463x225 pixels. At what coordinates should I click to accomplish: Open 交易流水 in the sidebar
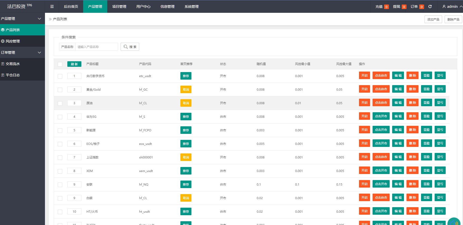pyautogui.click(x=22, y=64)
